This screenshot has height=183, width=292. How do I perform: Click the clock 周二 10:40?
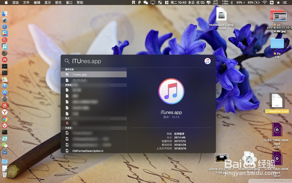pos(178,2)
